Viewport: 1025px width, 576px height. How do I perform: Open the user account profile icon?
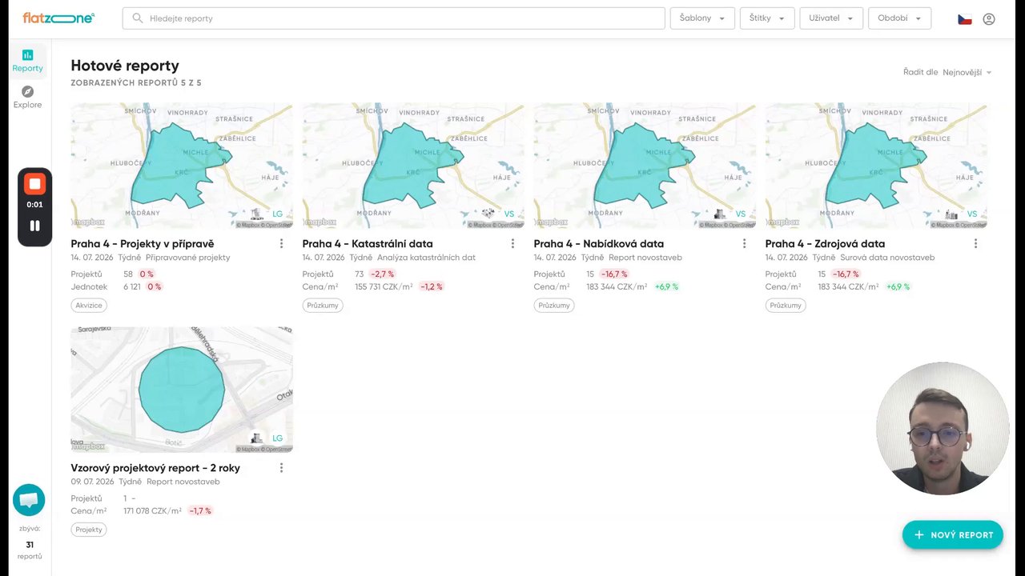pyautogui.click(x=989, y=18)
